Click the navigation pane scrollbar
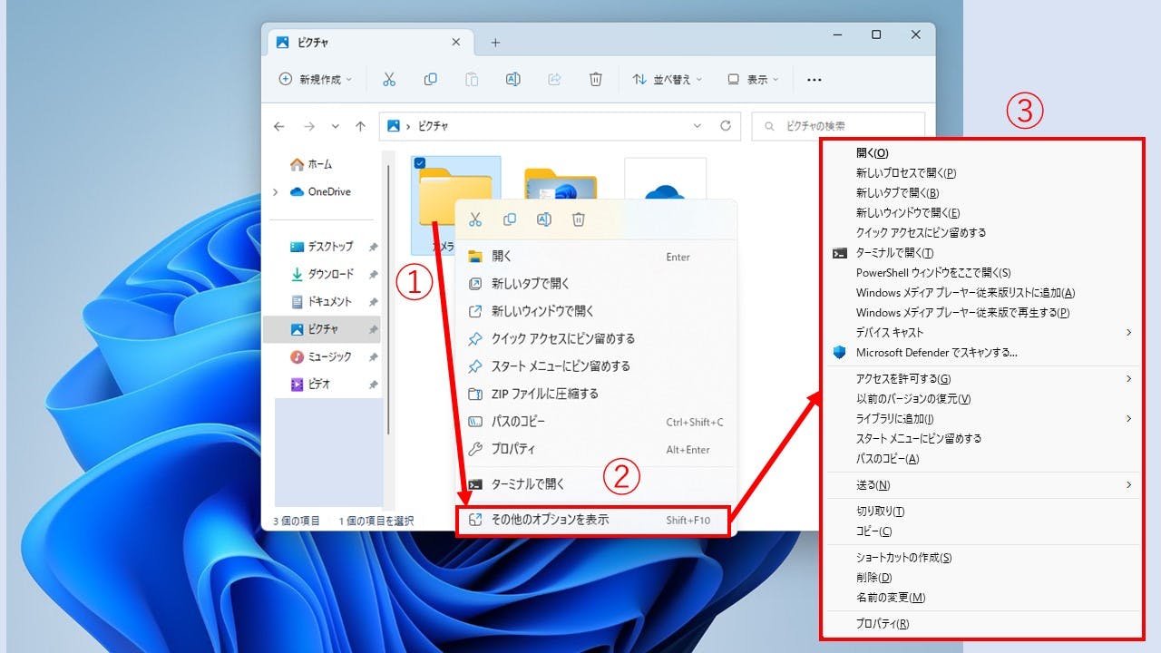This screenshot has height=653, width=1161. (388, 299)
